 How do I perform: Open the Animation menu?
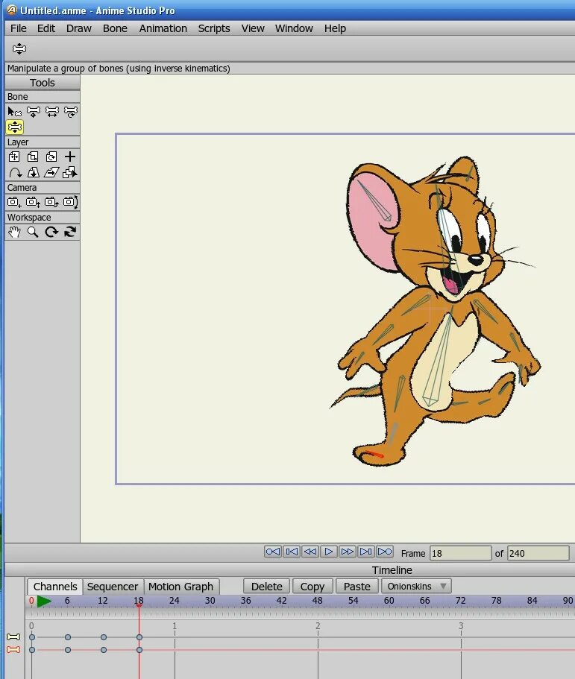tap(163, 28)
